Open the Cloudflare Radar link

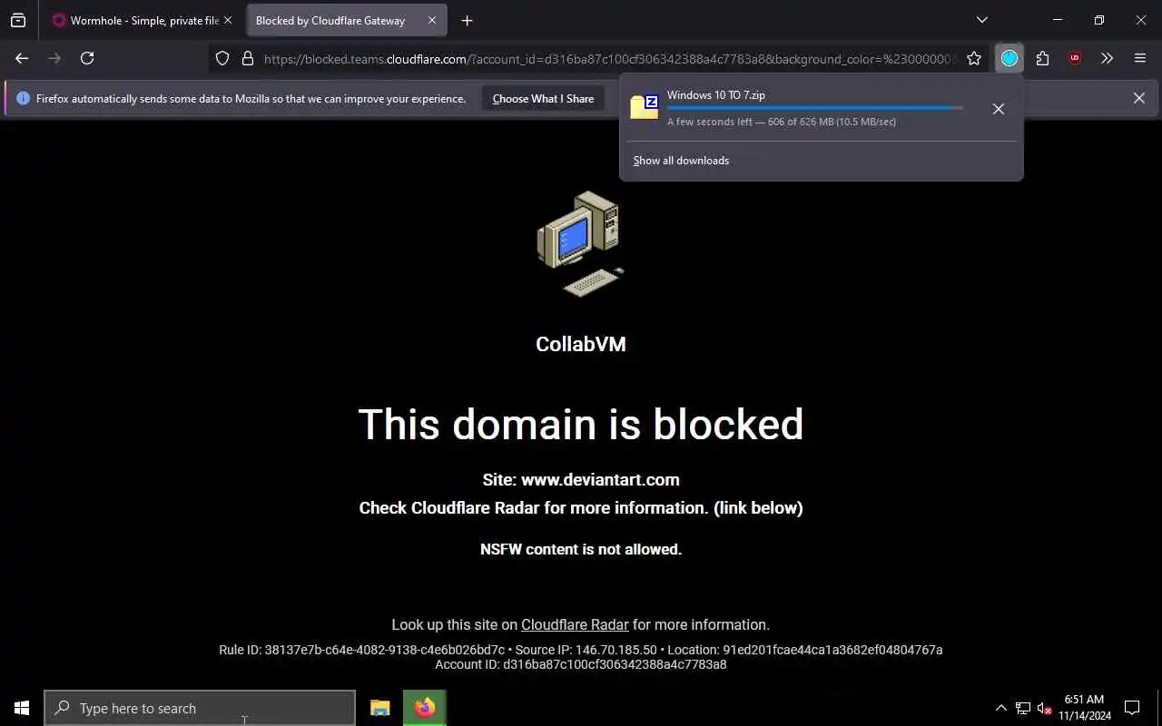click(575, 624)
